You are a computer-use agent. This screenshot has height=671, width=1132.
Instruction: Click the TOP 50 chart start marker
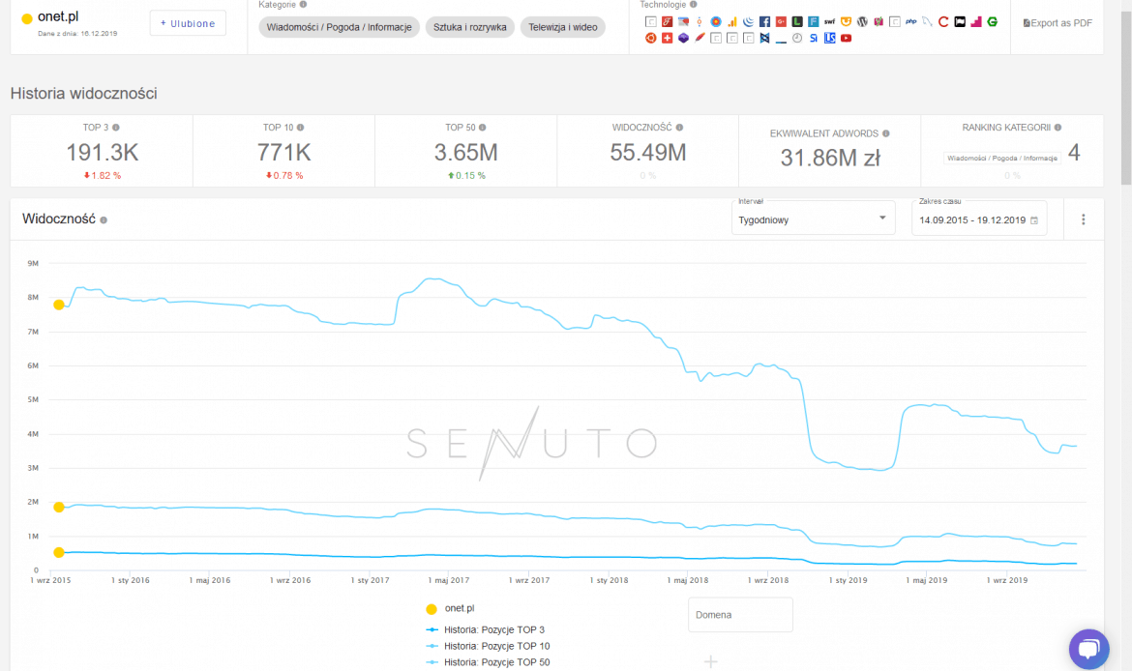[x=59, y=305]
